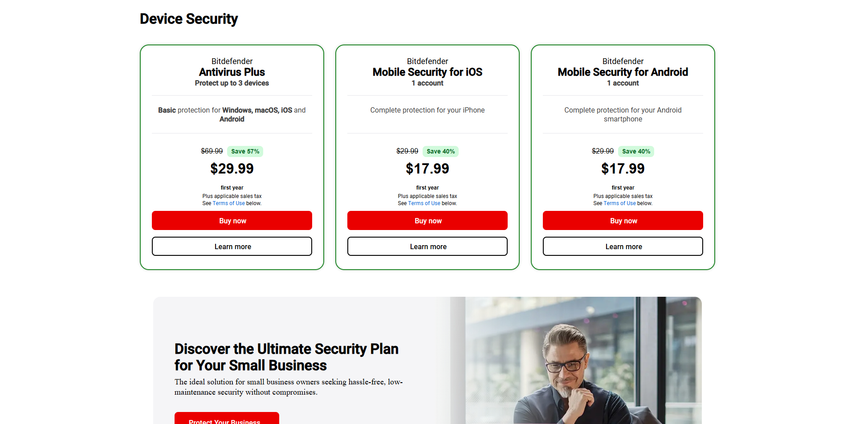
Task: Click the Protect Your Business button
Action: 227,420
